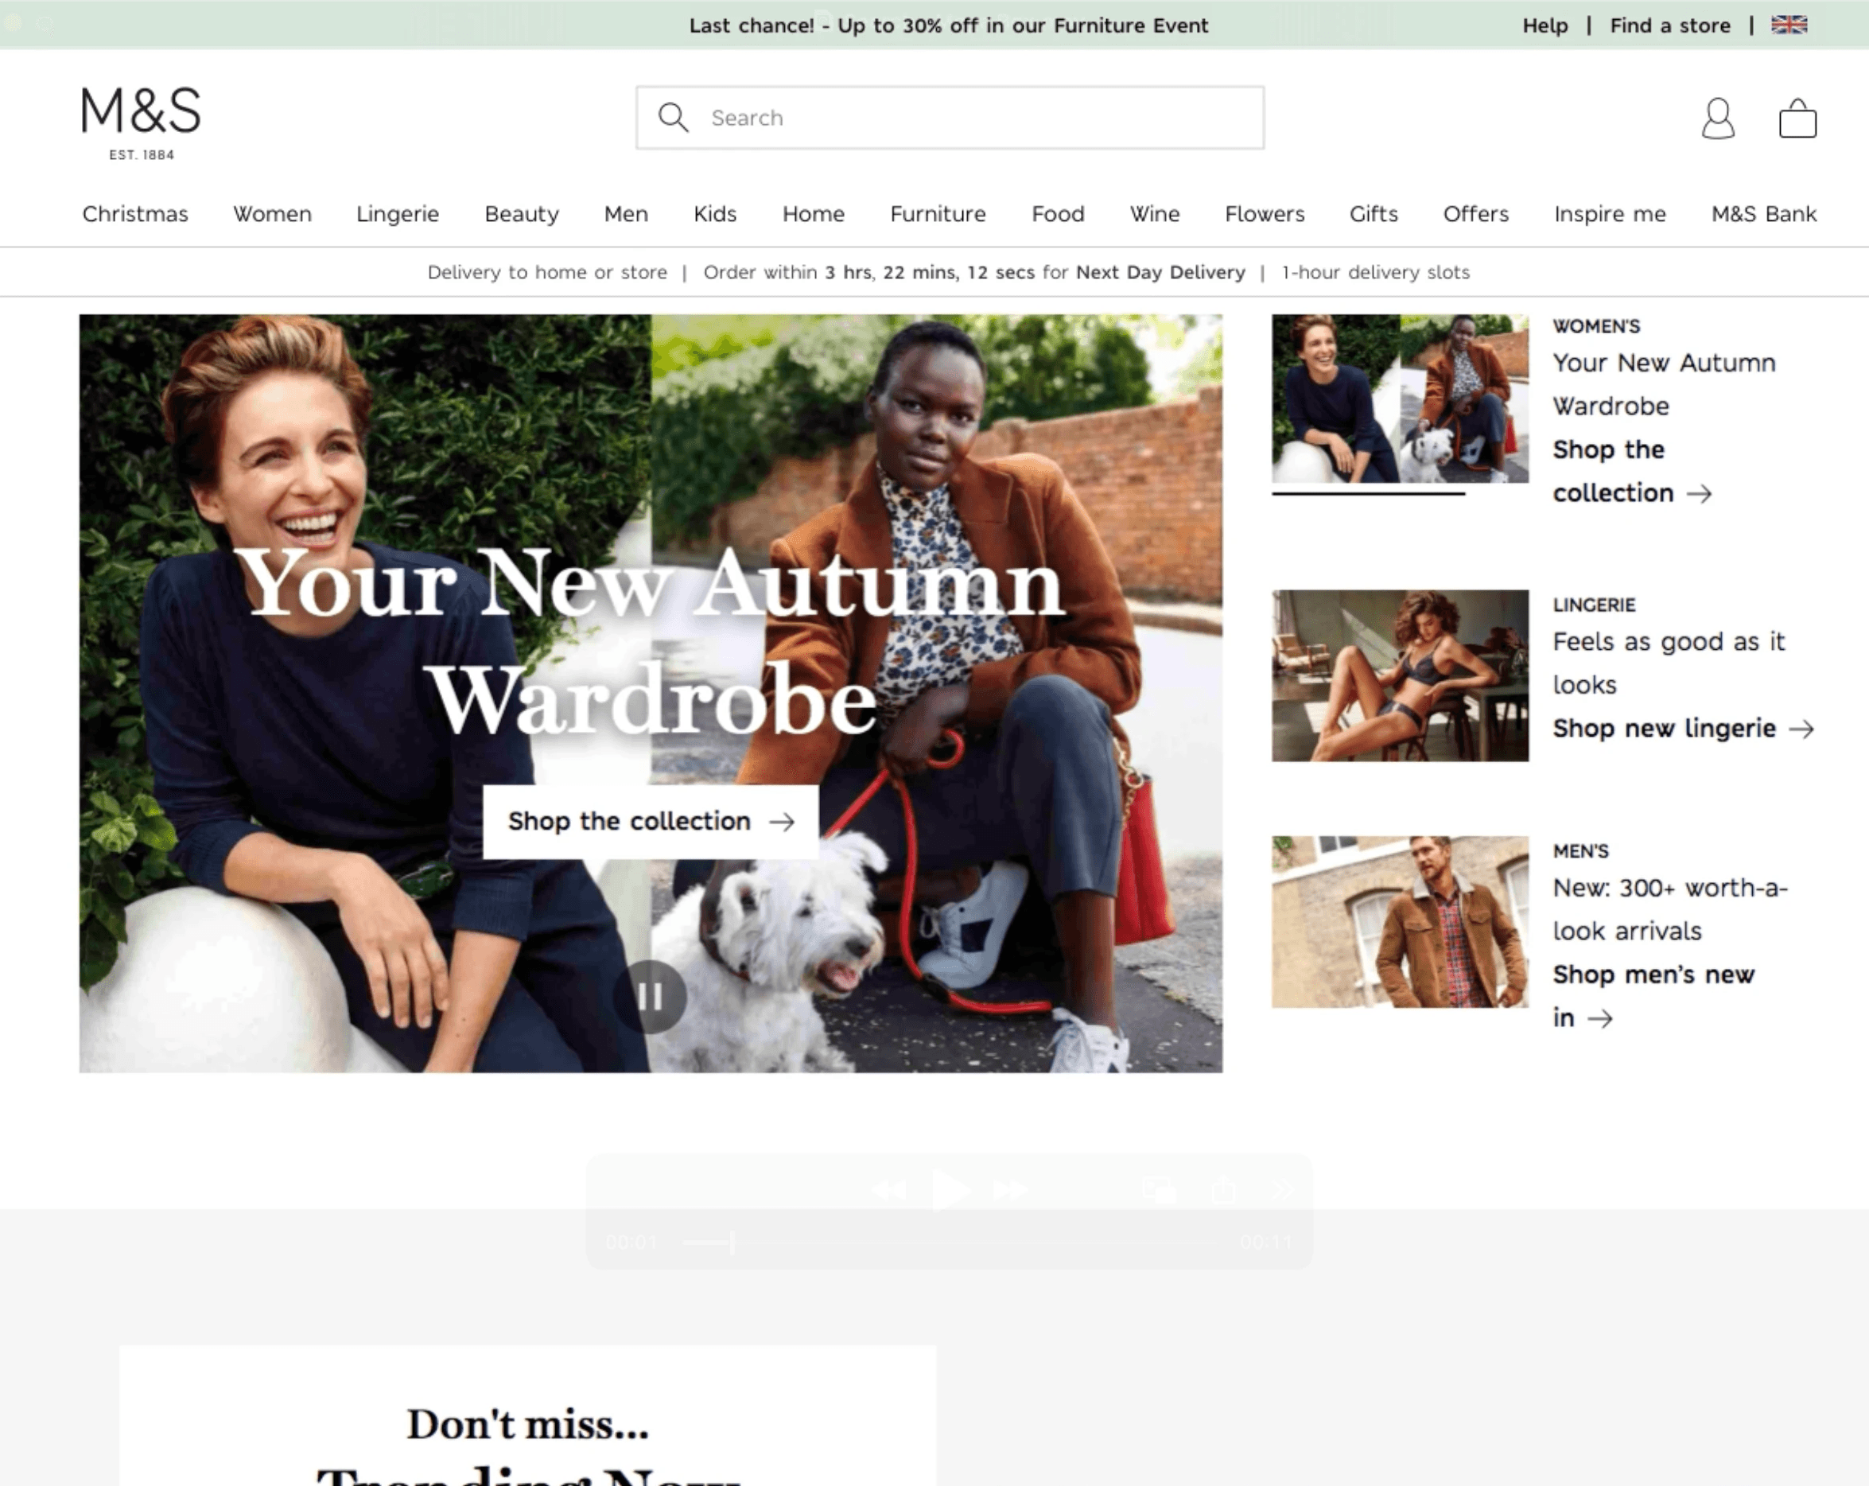Open the shopping bag icon
The width and height of the screenshot is (1869, 1486).
tap(1797, 119)
